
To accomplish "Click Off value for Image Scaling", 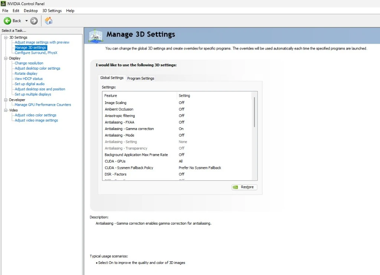I will coord(181,103).
